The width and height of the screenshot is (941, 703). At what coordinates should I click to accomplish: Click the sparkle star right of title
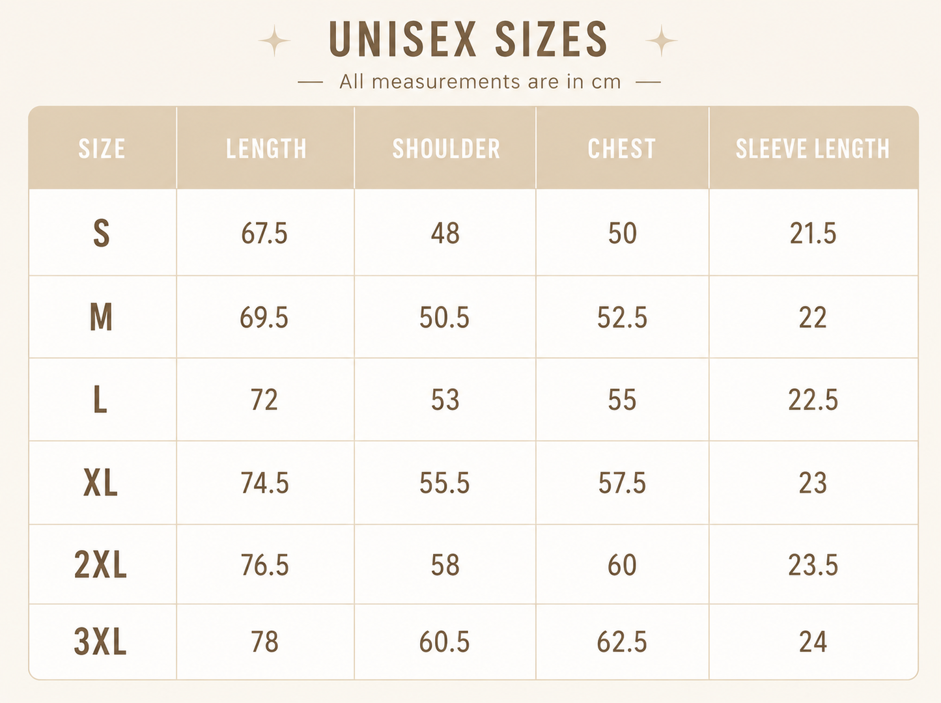(662, 41)
